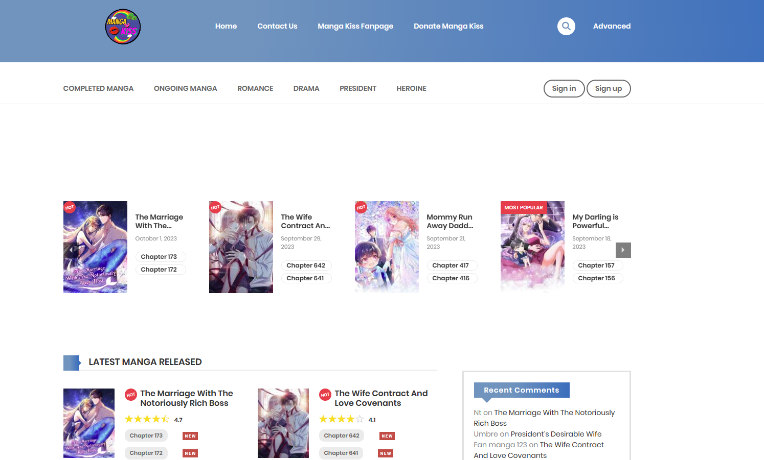Select the Drama genre

pyautogui.click(x=306, y=88)
